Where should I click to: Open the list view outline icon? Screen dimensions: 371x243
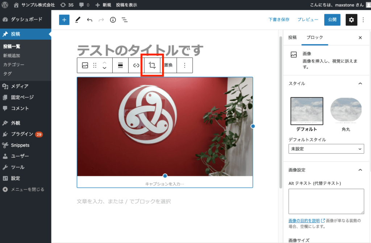click(124, 20)
